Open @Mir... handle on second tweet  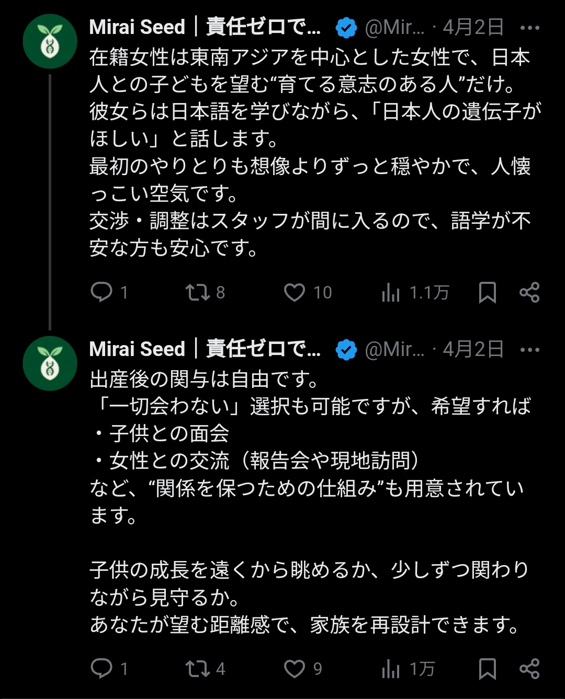point(394,349)
